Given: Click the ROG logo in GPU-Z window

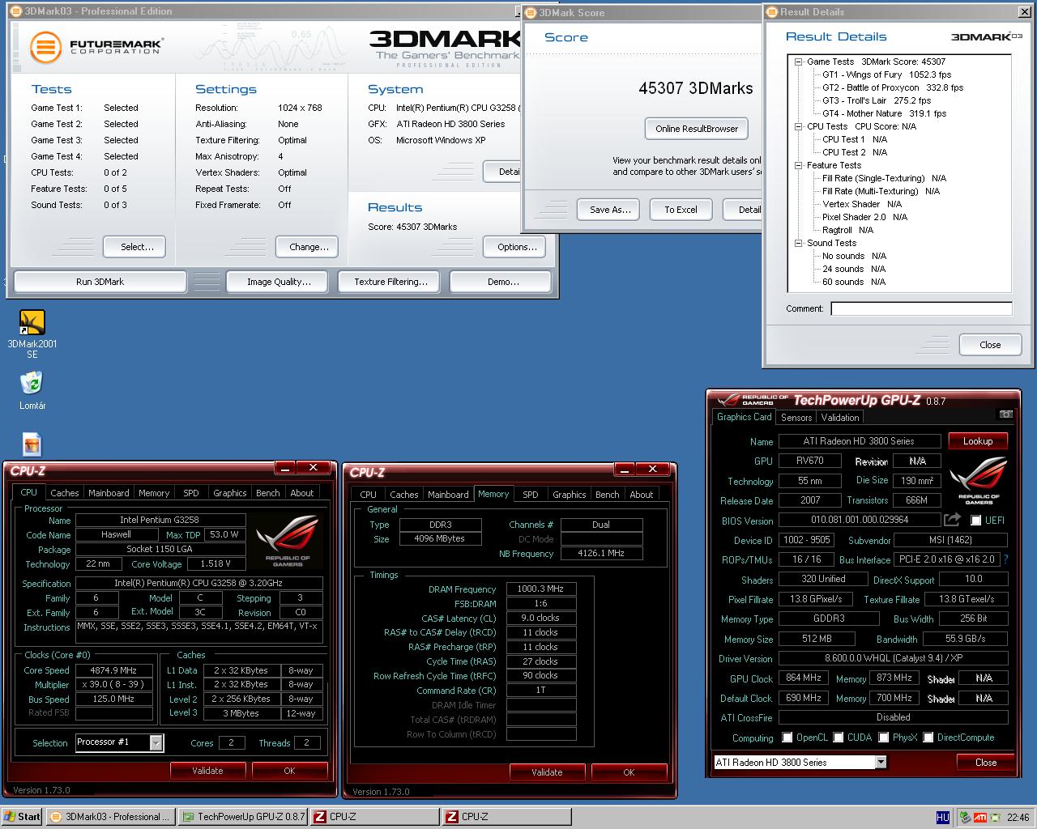Looking at the screenshot, I should [x=978, y=480].
